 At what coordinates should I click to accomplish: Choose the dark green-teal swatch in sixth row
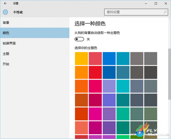pos(123,128)
